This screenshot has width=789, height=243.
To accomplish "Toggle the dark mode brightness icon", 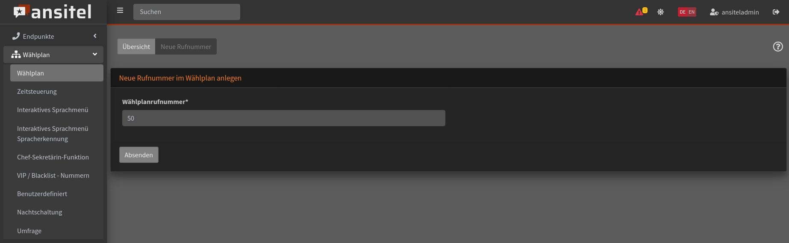I will (x=660, y=12).
